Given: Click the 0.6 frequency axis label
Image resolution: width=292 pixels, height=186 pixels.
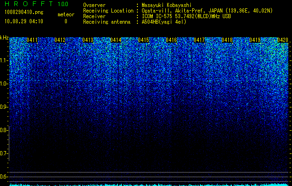Looking at the screenshot, I should click(3, 177).
